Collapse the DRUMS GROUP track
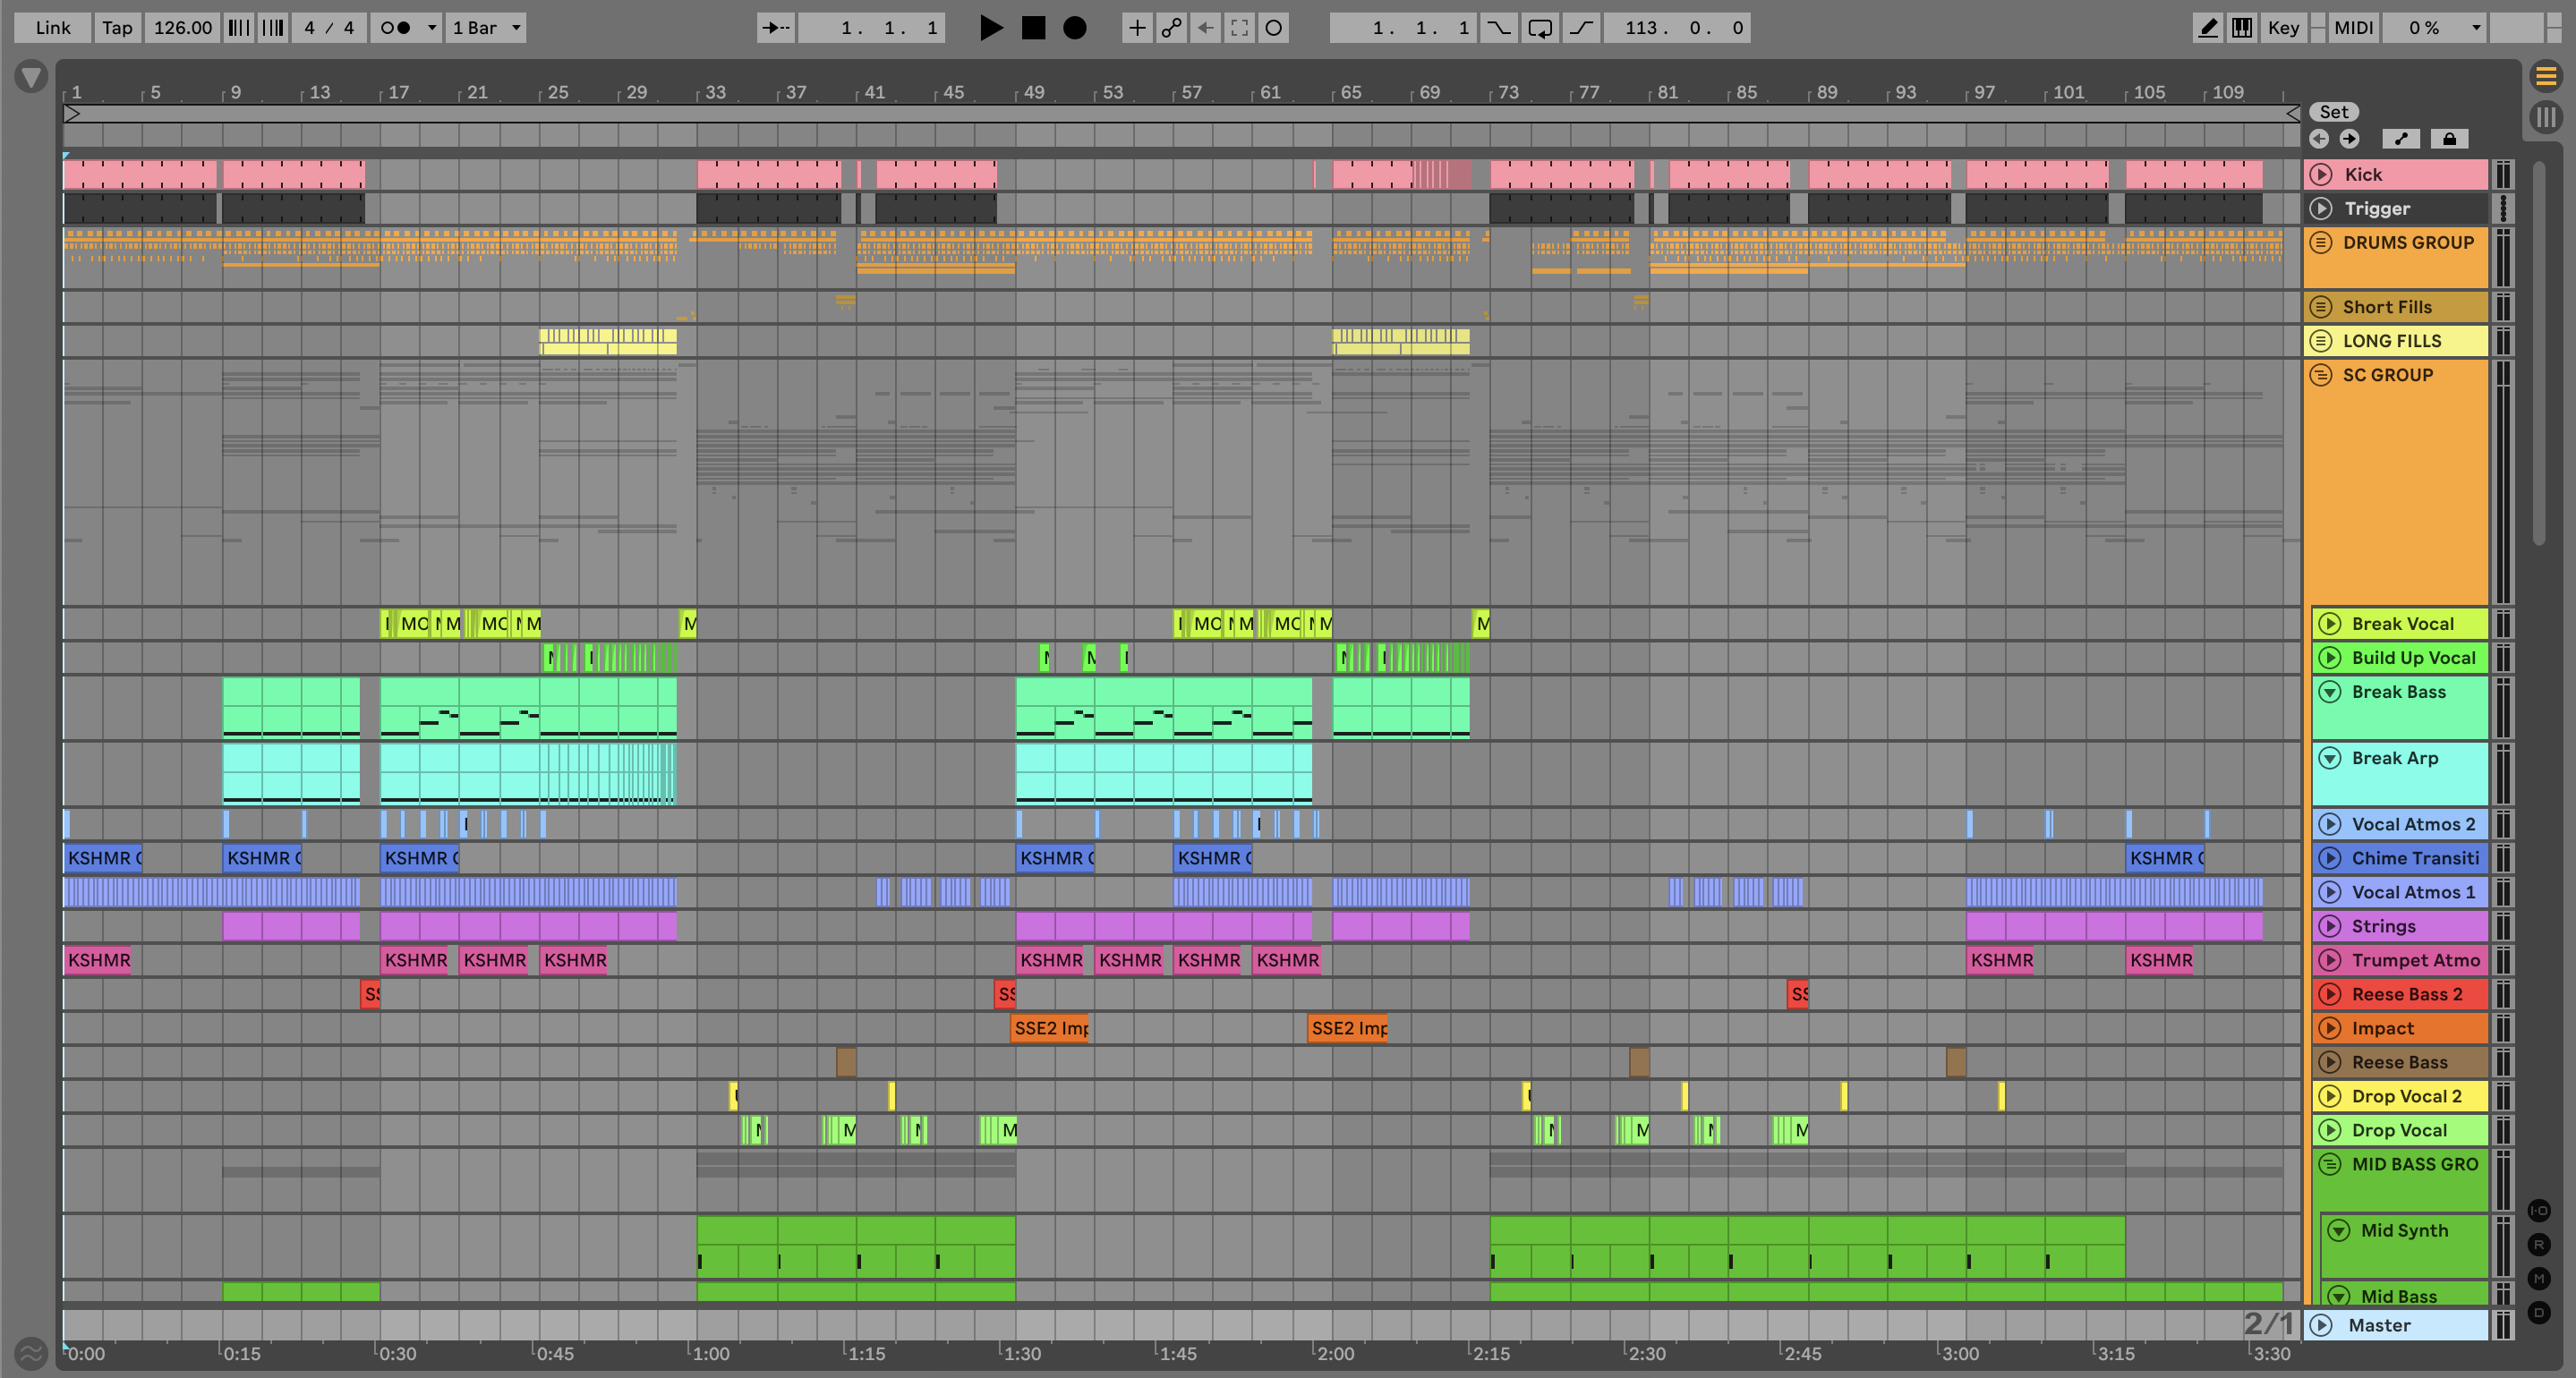This screenshot has width=2576, height=1378. click(2321, 242)
